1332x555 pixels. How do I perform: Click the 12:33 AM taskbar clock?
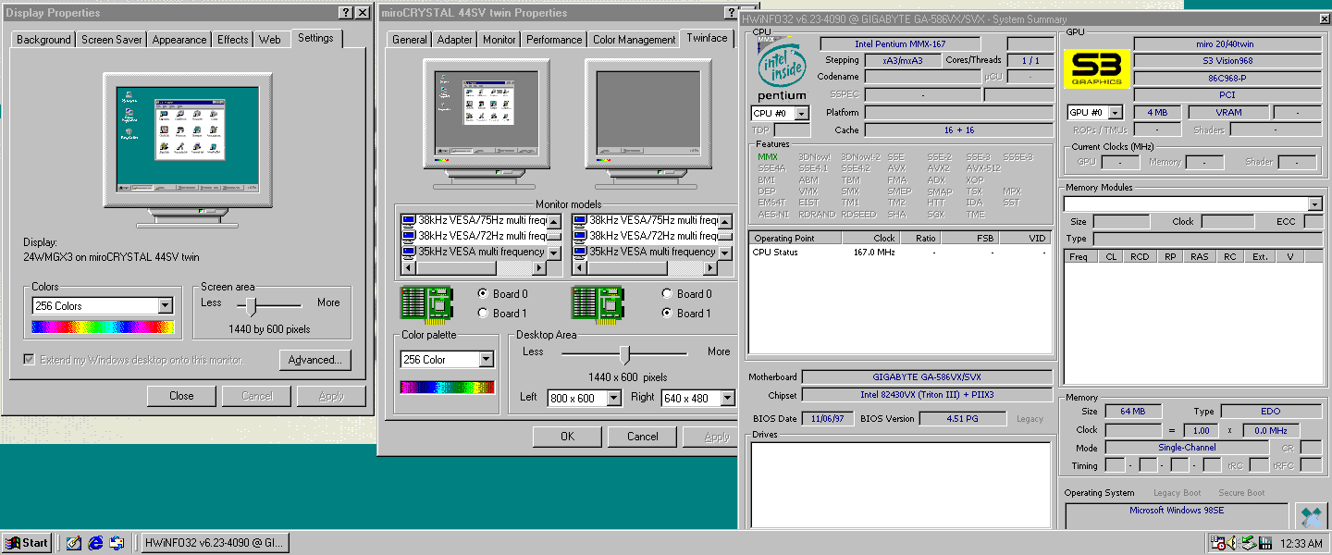[x=1301, y=544]
